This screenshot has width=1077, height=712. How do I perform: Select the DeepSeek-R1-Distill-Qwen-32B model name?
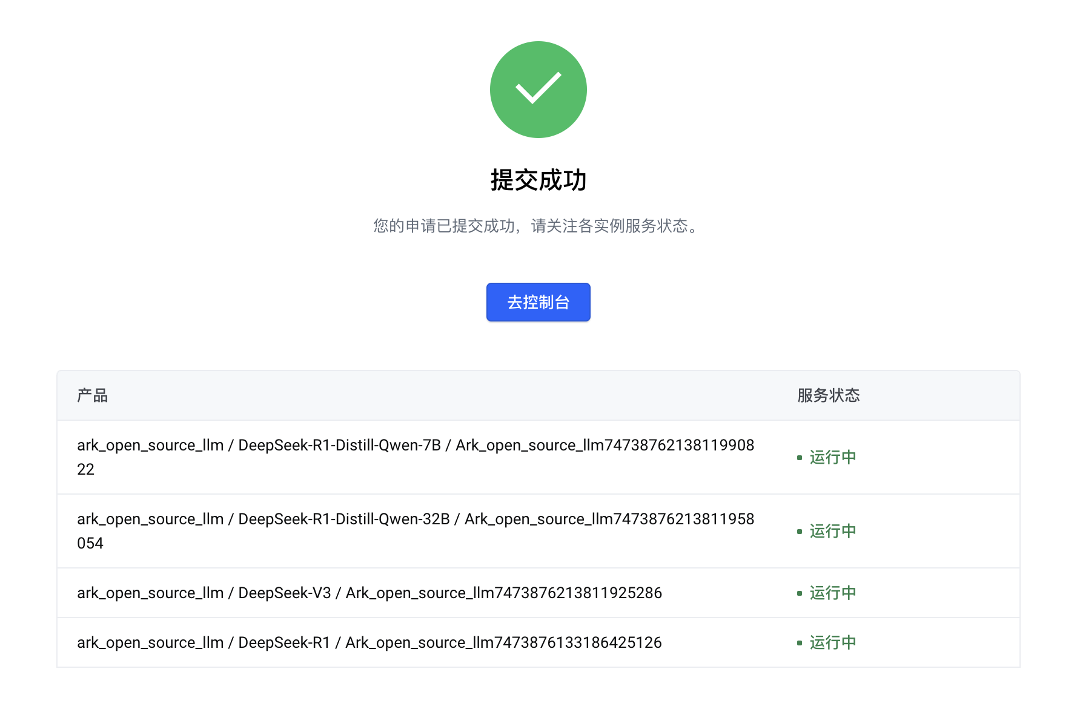(x=343, y=519)
